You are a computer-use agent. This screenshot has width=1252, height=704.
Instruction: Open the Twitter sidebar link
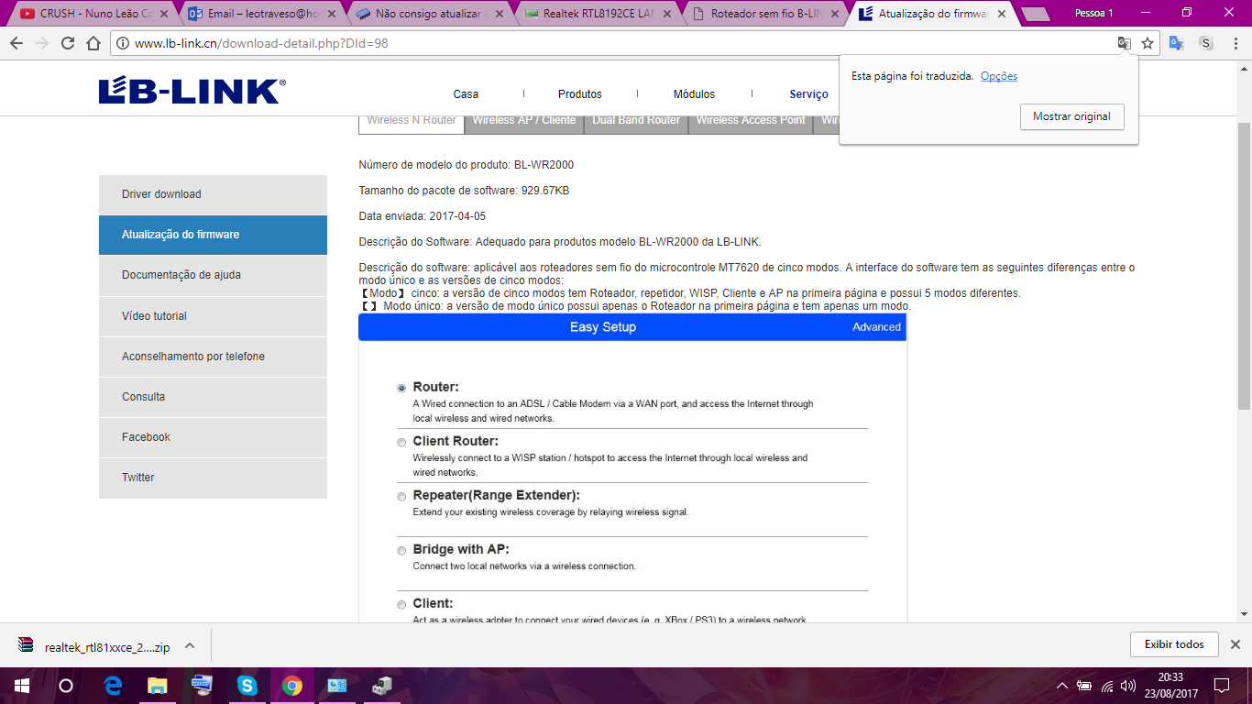click(213, 478)
